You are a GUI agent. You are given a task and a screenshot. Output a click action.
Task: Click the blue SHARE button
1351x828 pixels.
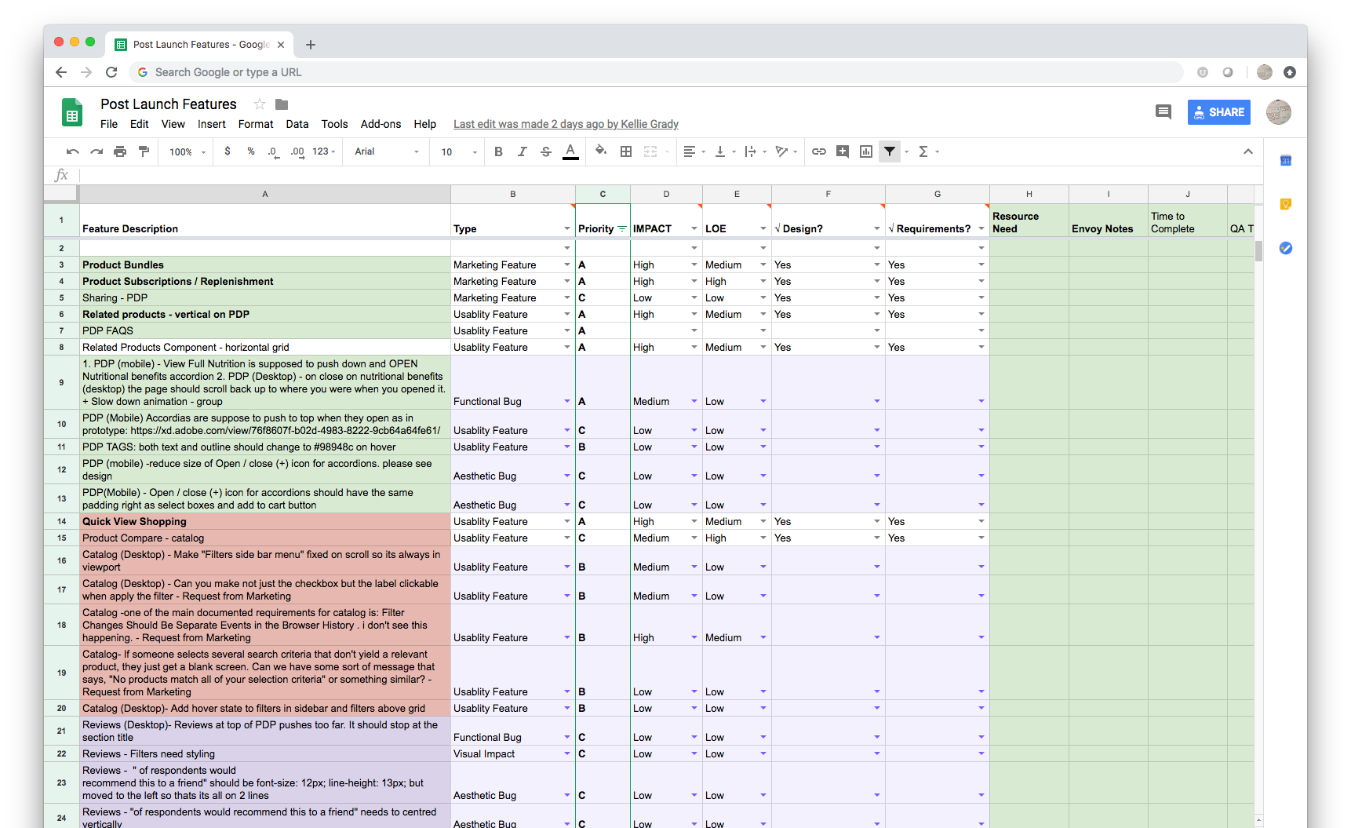[x=1218, y=112]
